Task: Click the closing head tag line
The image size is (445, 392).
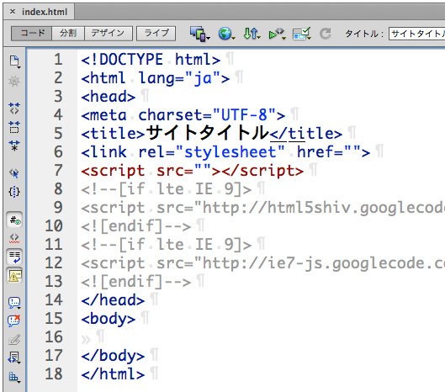Action: point(113,300)
